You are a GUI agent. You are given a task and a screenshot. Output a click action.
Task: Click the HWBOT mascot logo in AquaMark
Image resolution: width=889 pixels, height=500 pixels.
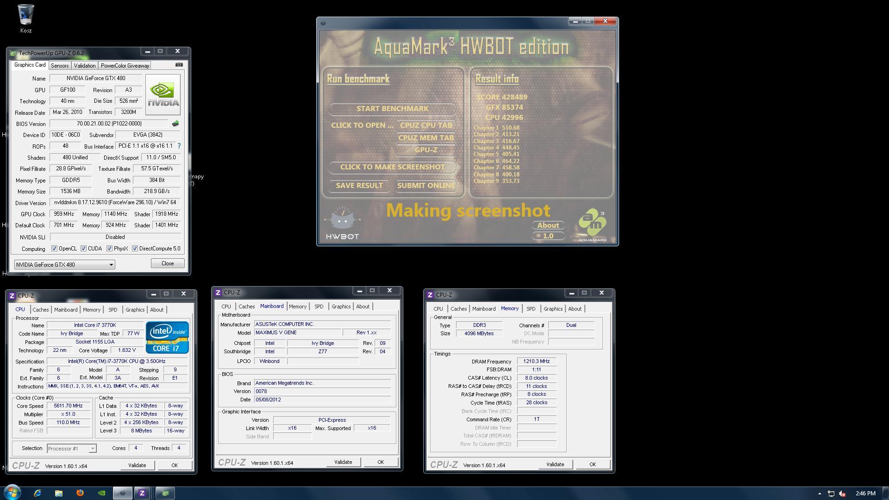tap(342, 224)
